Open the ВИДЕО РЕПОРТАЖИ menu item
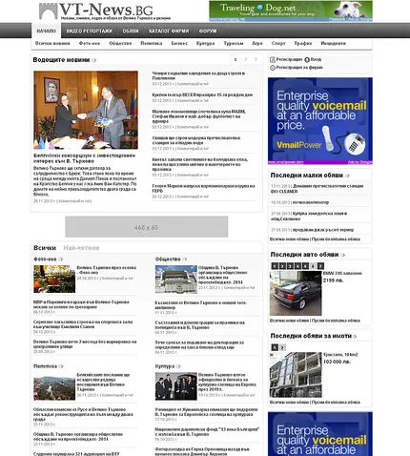This screenshot has width=410, height=456. pos(90,31)
